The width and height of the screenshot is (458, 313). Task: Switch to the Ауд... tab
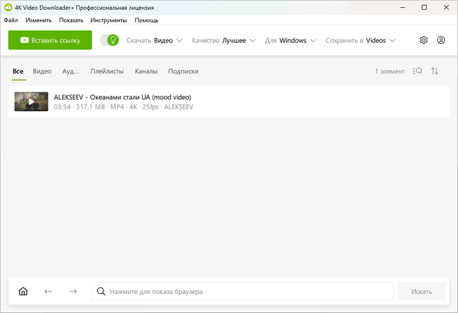[x=71, y=71]
